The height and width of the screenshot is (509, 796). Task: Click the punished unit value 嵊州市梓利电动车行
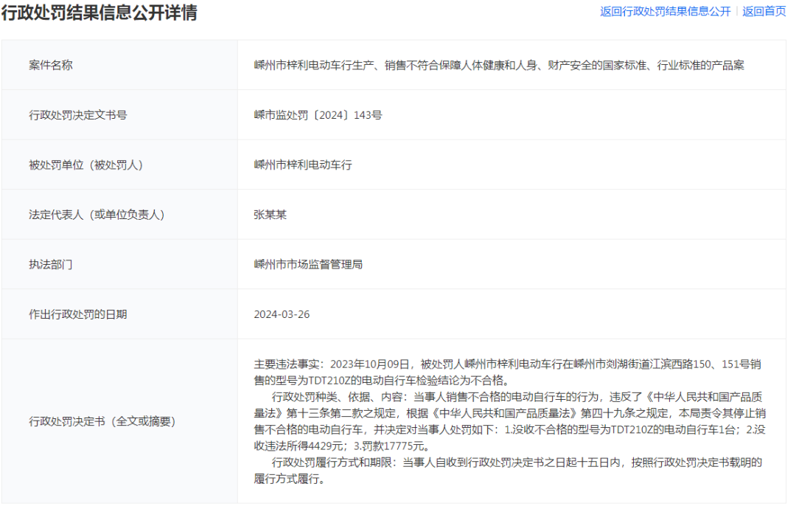tap(303, 165)
